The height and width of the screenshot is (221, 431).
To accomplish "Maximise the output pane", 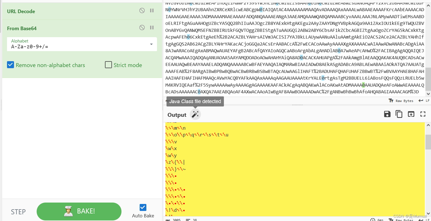I will 423,114.
